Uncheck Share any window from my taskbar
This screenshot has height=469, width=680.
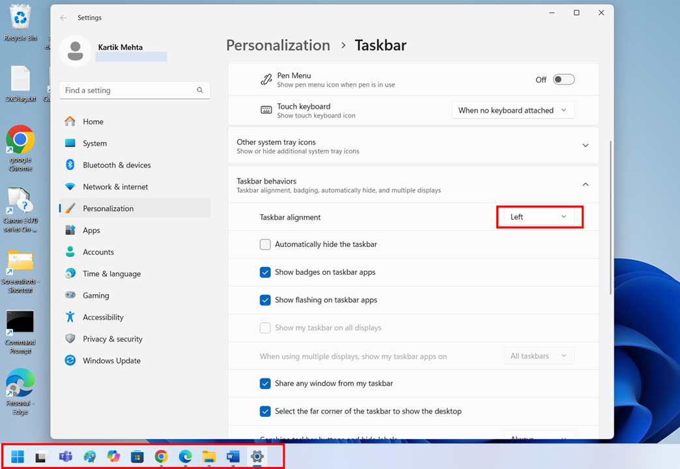coord(265,383)
